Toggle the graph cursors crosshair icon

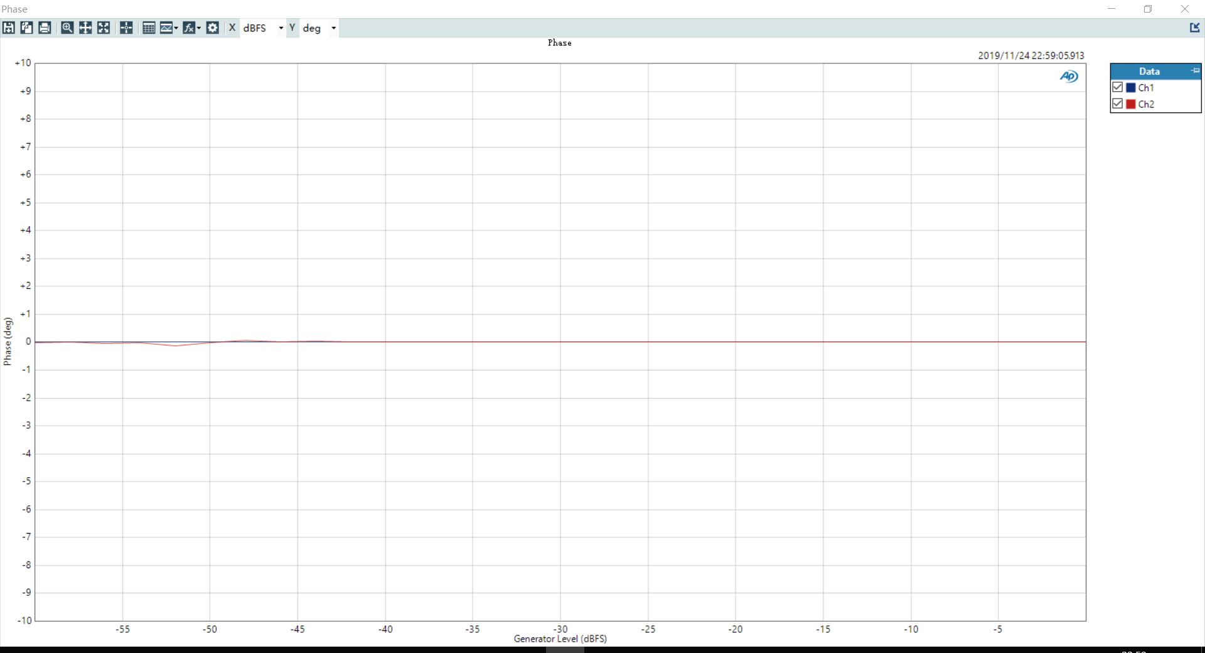tap(126, 28)
